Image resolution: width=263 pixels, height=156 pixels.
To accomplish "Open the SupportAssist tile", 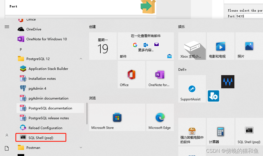I will 192,89.
